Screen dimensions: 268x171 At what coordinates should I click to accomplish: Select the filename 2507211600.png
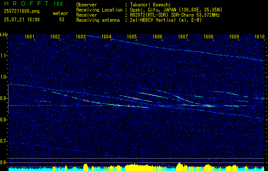[22, 12]
